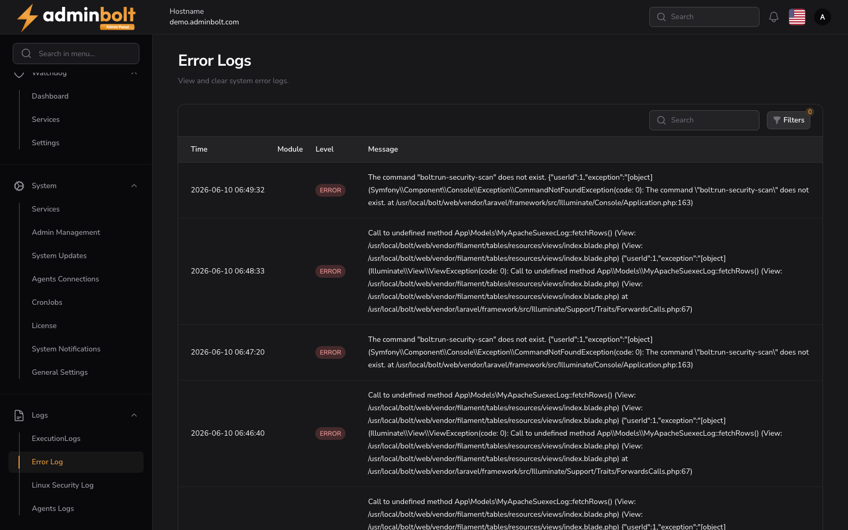Click the Logs section label

tap(40, 416)
